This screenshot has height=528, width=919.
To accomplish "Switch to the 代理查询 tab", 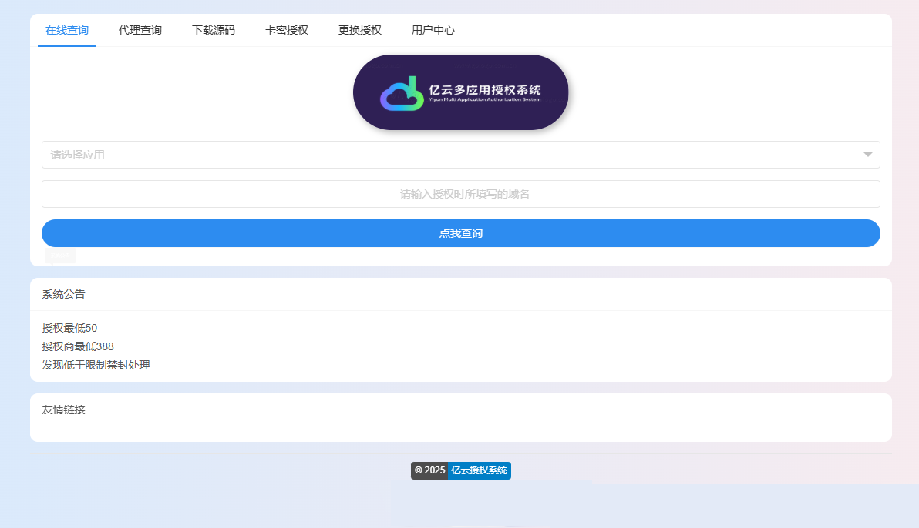I will 140,31.
